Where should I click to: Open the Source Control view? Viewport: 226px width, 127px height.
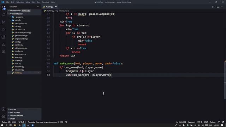click(x=4, y=22)
